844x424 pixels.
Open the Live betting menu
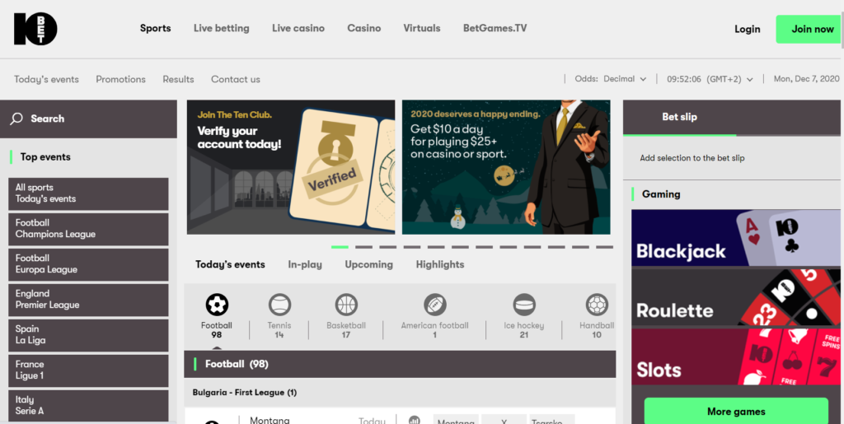point(221,29)
